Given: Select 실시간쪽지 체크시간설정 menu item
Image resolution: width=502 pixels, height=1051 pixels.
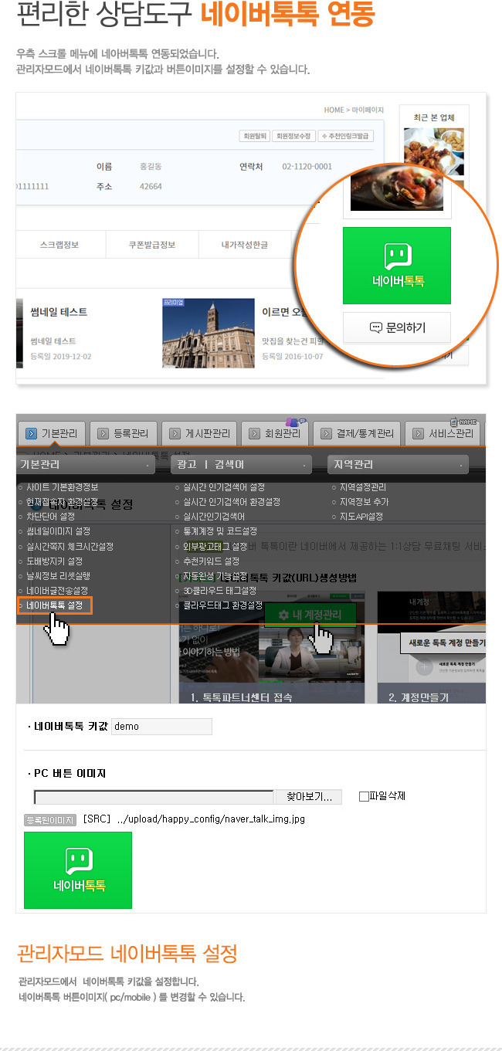Looking at the screenshot, I should point(70,546).
